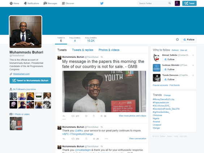Open #DavidoAndFriends_Dec27th trend
Image resolution: width=204 pixels, height=153 pixels.
pyautogui.click(x=166, y=109)
